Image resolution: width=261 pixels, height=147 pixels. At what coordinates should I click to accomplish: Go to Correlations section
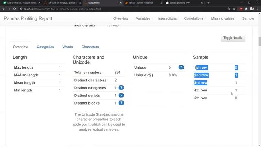(194, 18)
